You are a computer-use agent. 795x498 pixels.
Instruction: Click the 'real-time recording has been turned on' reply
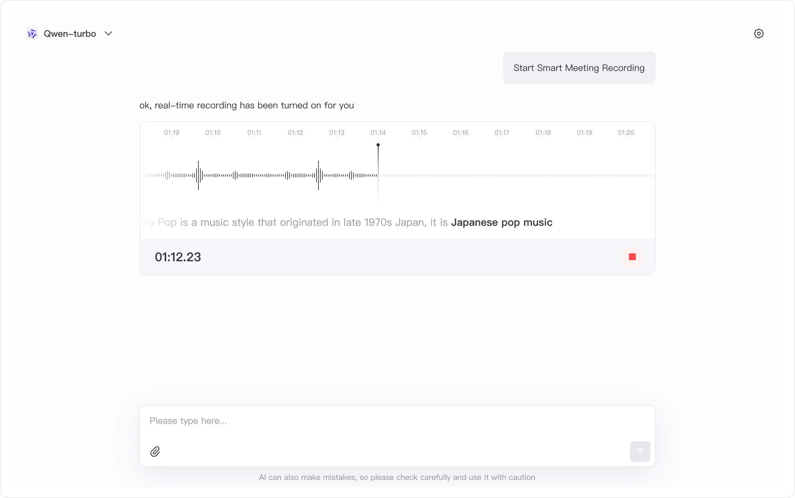247,105
